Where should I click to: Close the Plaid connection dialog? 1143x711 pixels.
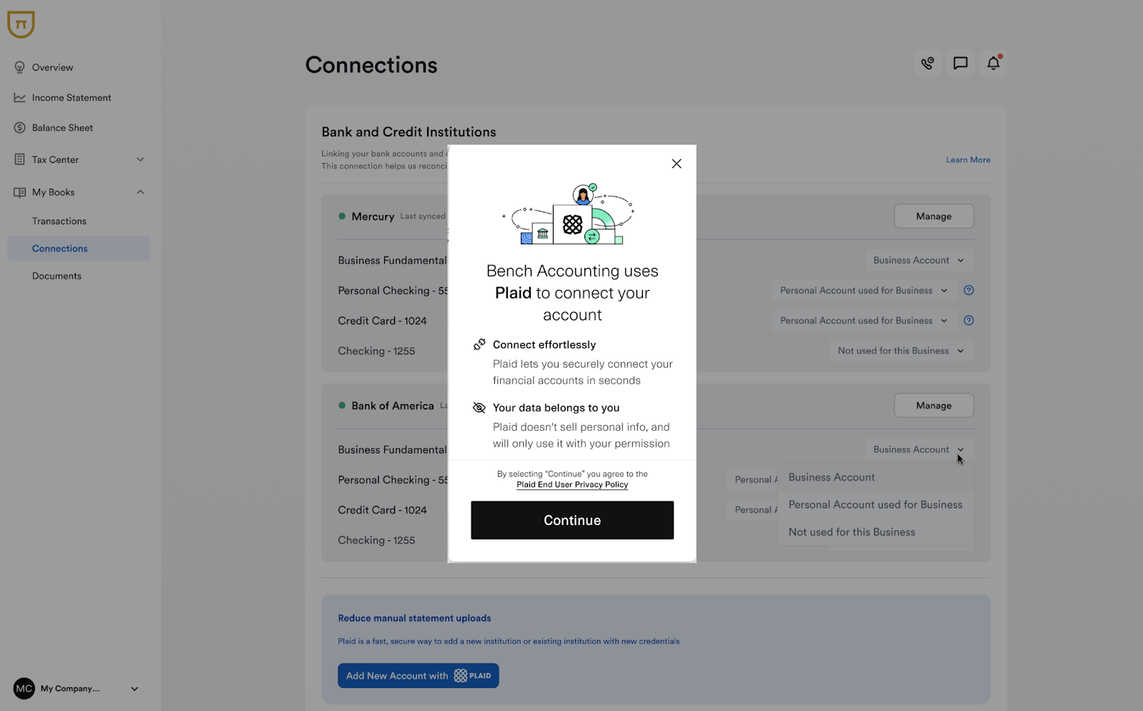pyautogui.click(x=677, y=163)
